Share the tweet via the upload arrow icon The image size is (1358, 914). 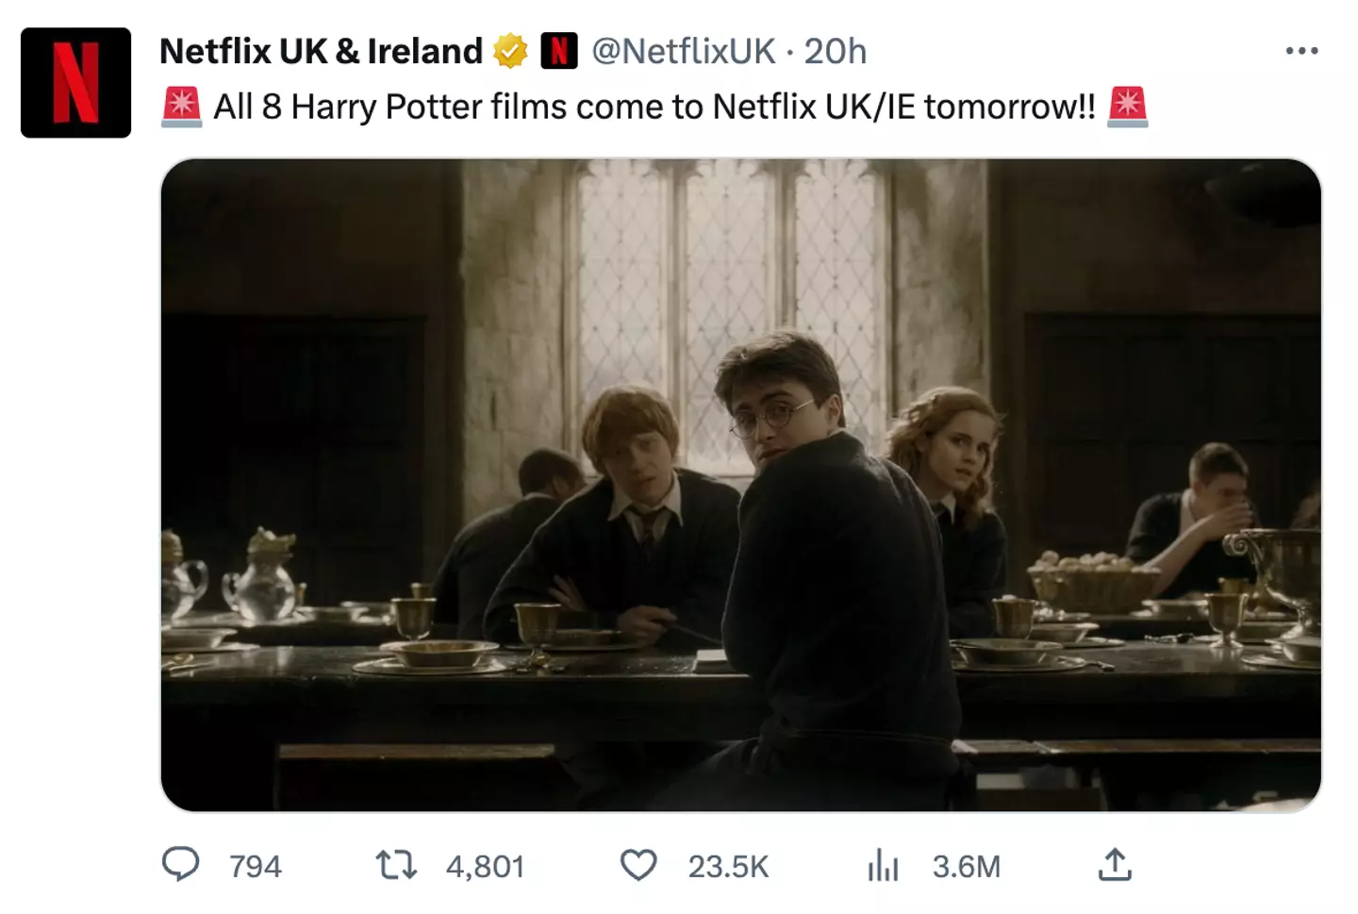point(1115,864)
